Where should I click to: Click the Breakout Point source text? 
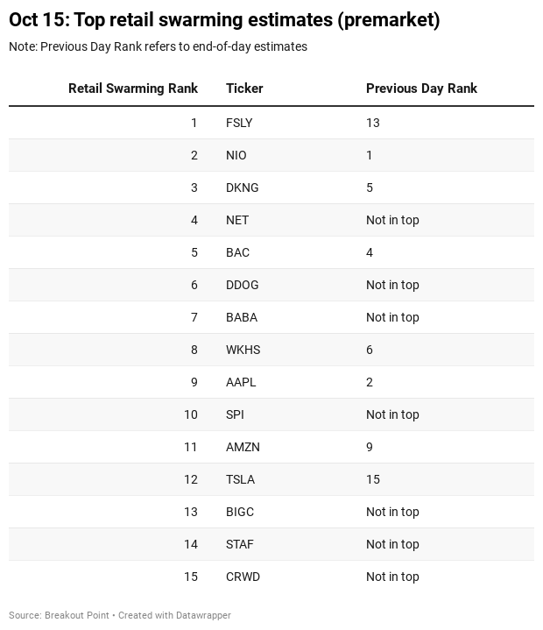point(77,615)
